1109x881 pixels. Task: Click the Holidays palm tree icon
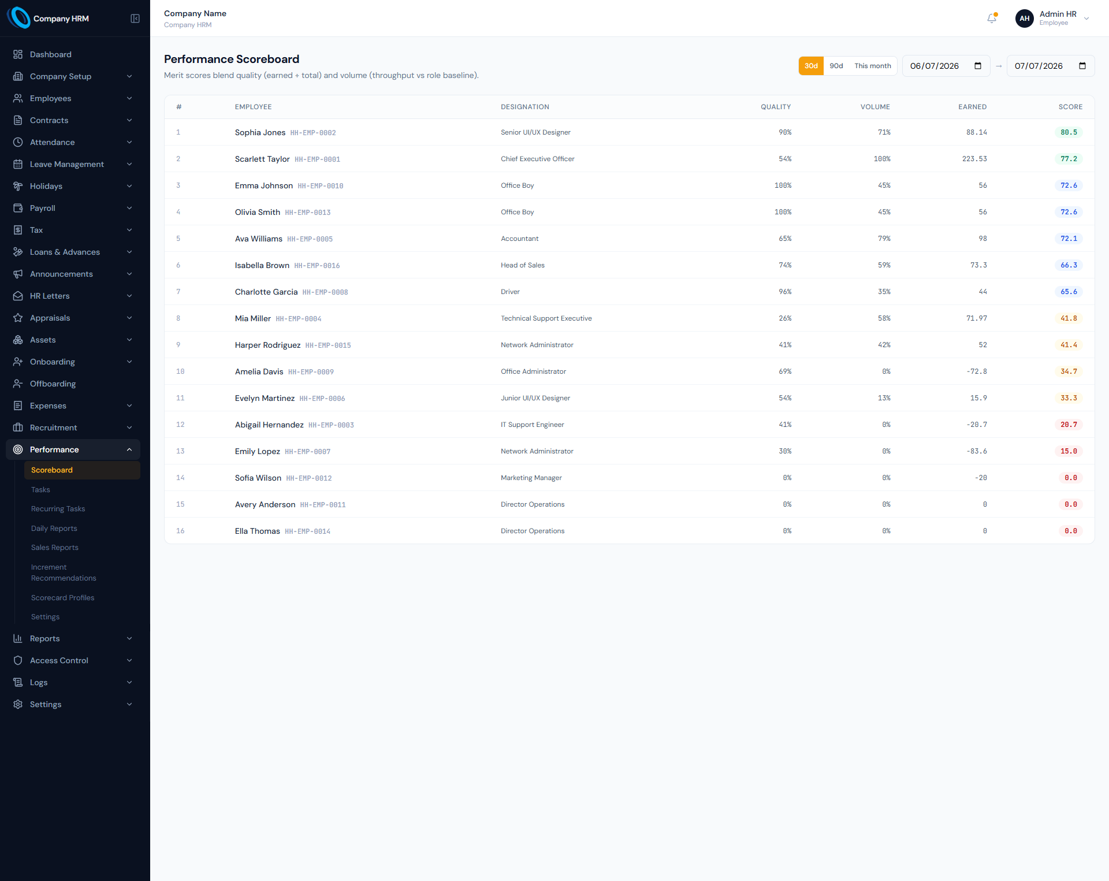18,186
